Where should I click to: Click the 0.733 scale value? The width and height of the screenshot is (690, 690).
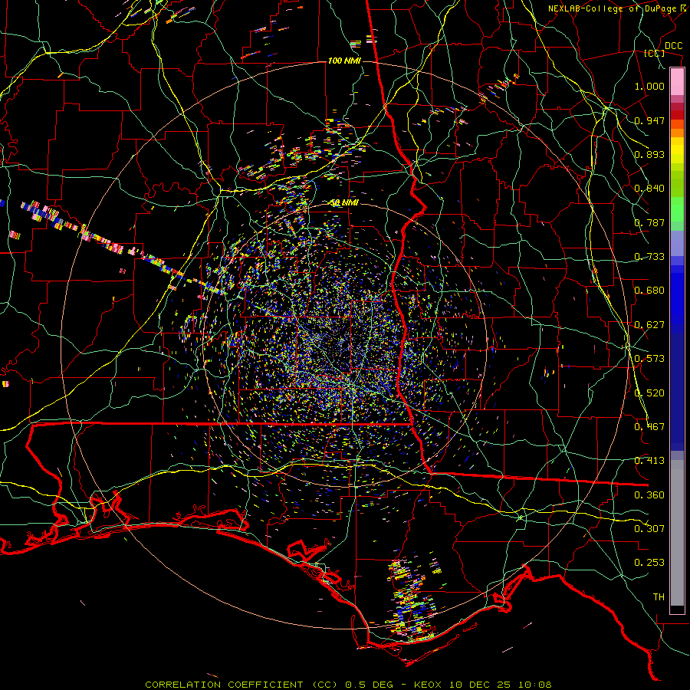click(x=649, y=257)
